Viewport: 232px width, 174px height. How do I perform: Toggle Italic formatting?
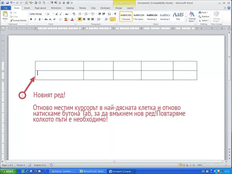coord(35,19)
